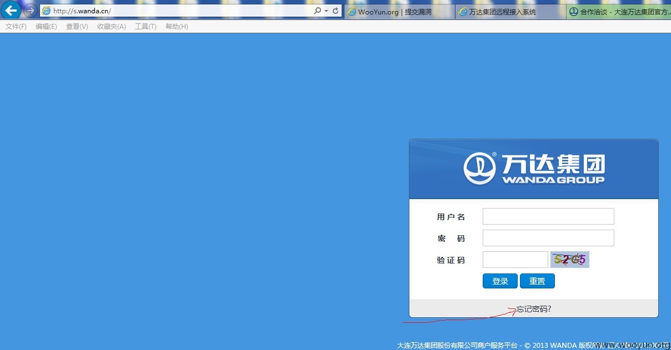This screenshot has height=350, width=671.
Task: Open the 编辑(E) menu
Action: point(46,27)
